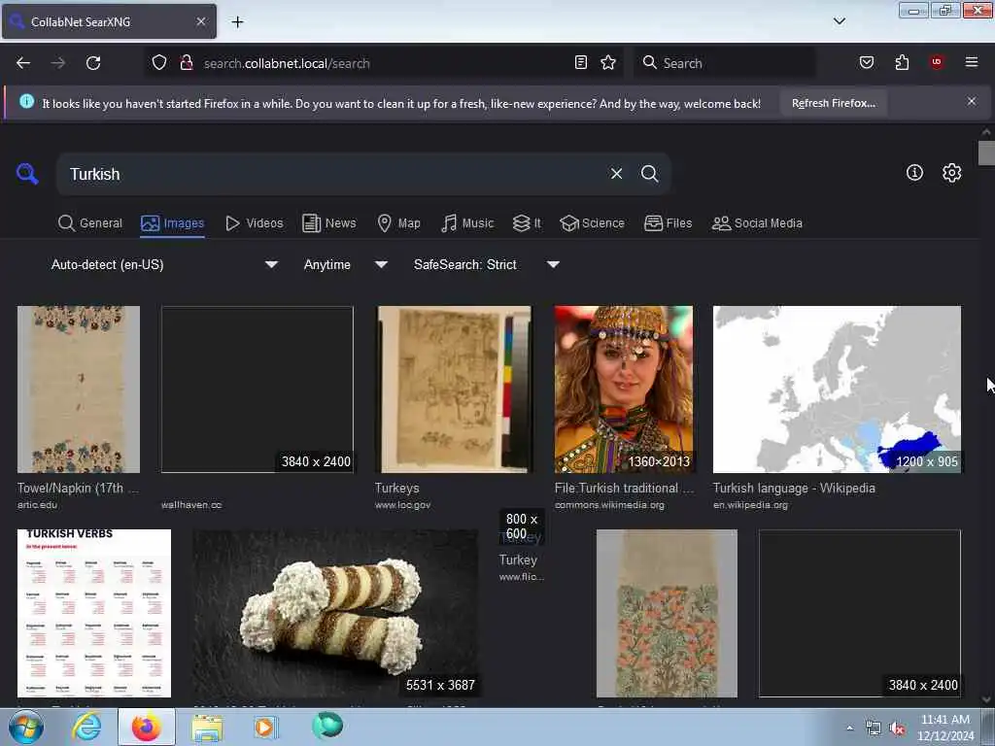Click File:Turkish traditional title link
The image size is (995, 746).
click(x=624, y=488)
